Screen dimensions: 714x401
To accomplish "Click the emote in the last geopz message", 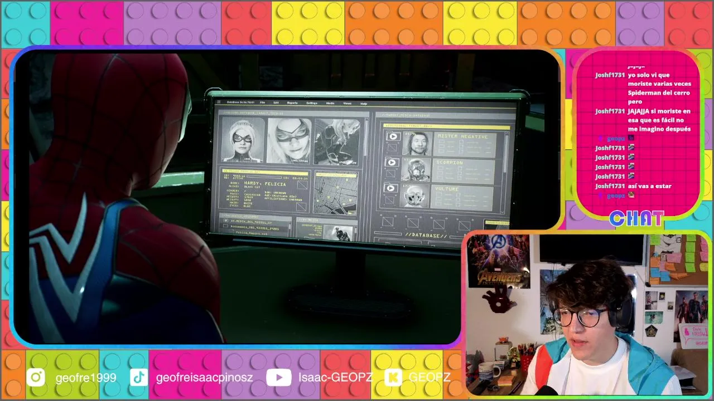I will point(631,195).
